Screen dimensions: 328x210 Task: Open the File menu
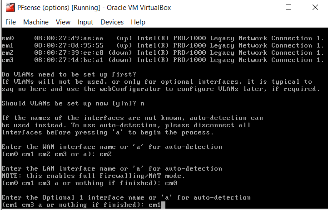point(10,22)
